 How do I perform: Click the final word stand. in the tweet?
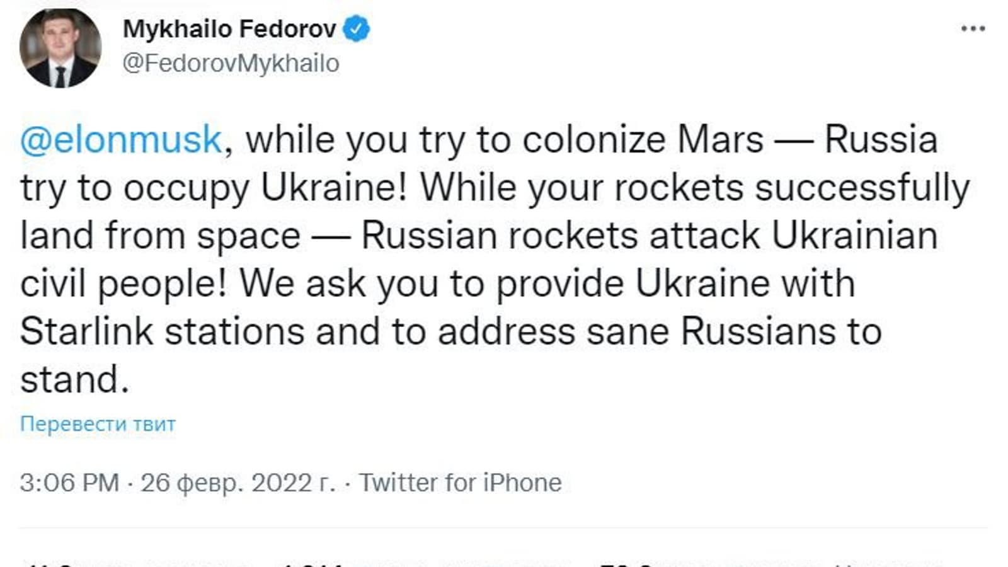click(x=74, y=379)
